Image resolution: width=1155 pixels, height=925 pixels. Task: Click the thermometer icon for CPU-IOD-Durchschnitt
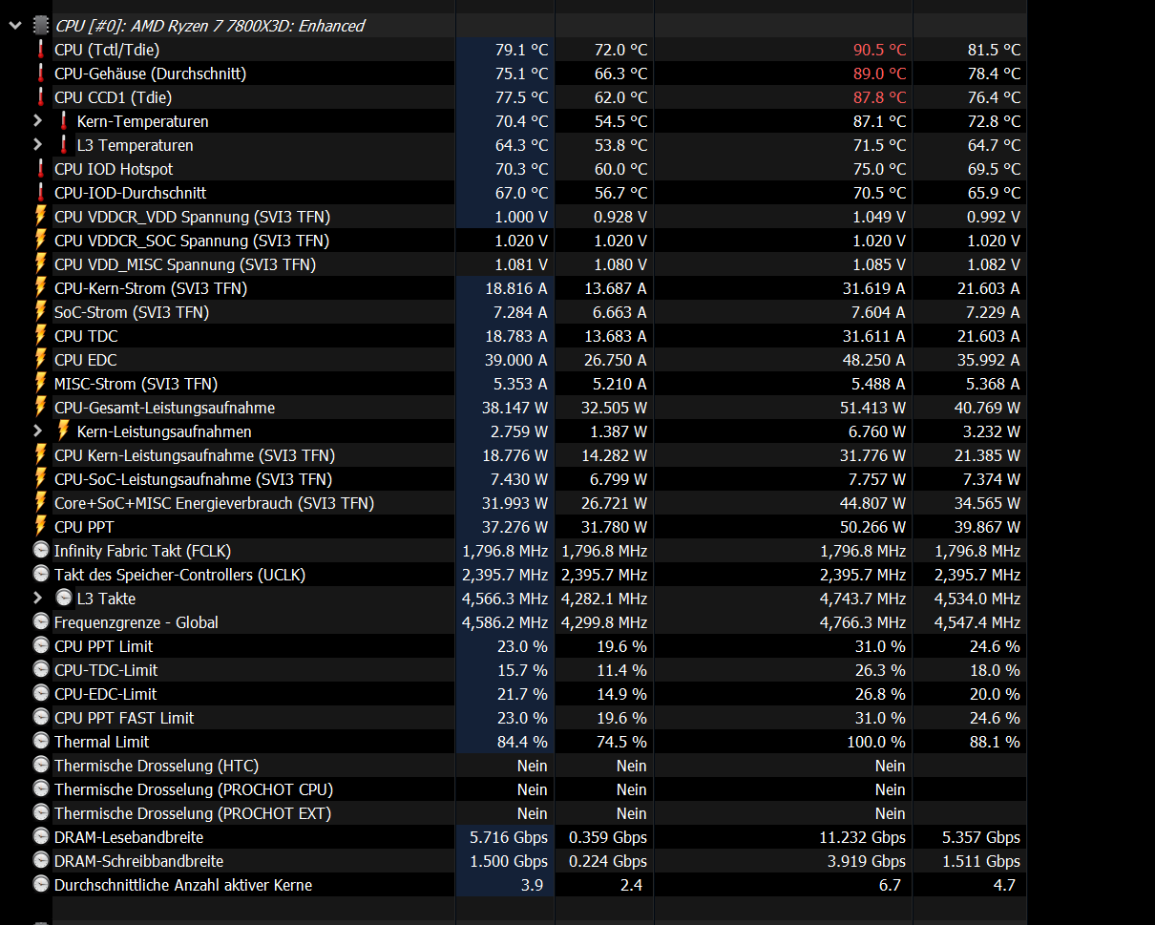(41, 193)
